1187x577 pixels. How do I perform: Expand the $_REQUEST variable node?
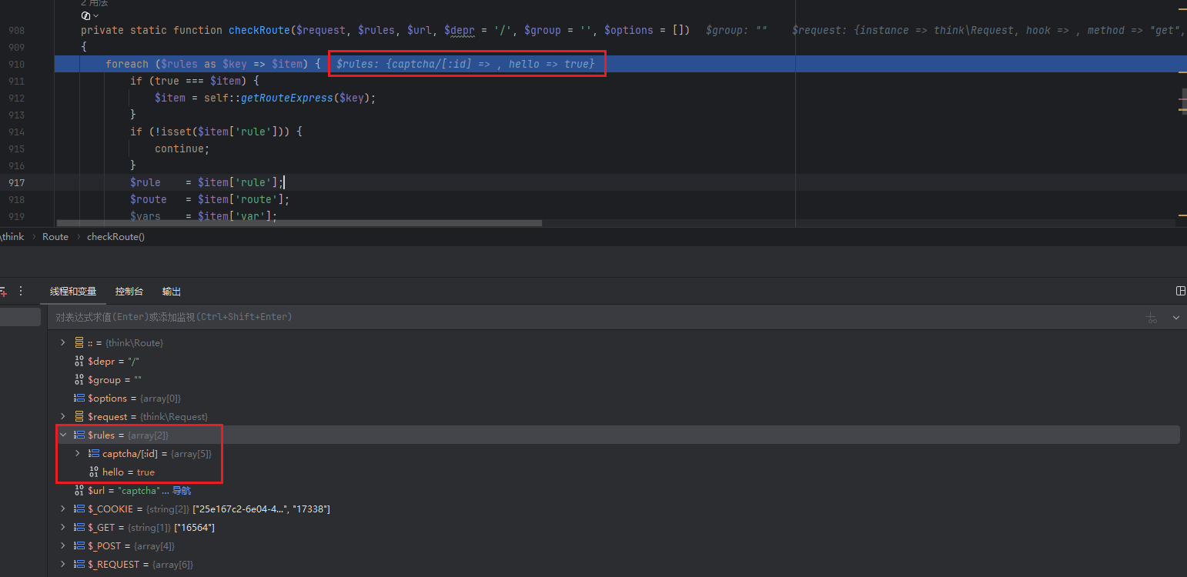click(63, 564)
